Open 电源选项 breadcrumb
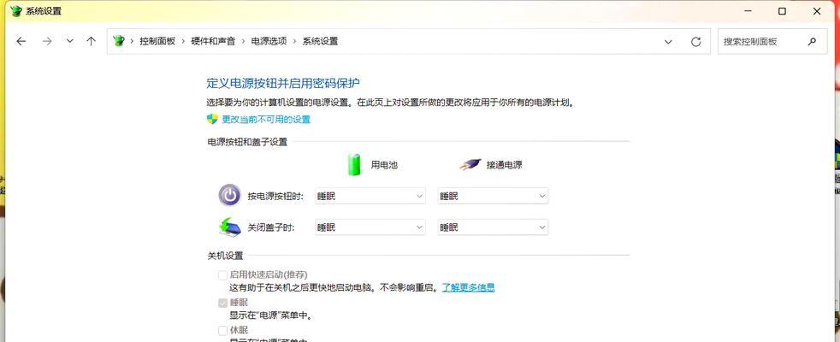This screenshot has width=840, height=342. pos(269,41)
